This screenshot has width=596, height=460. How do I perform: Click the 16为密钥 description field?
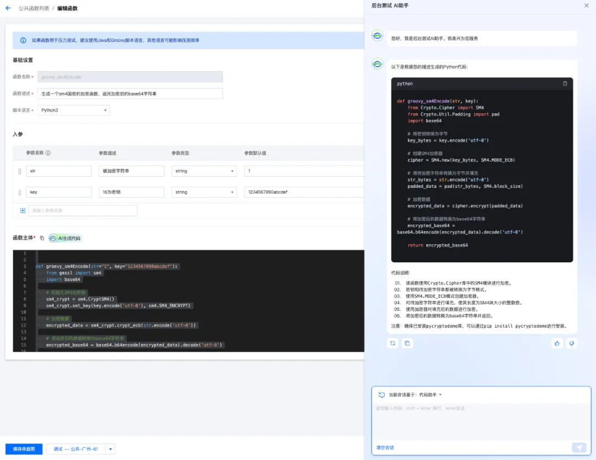coord(131,192)
